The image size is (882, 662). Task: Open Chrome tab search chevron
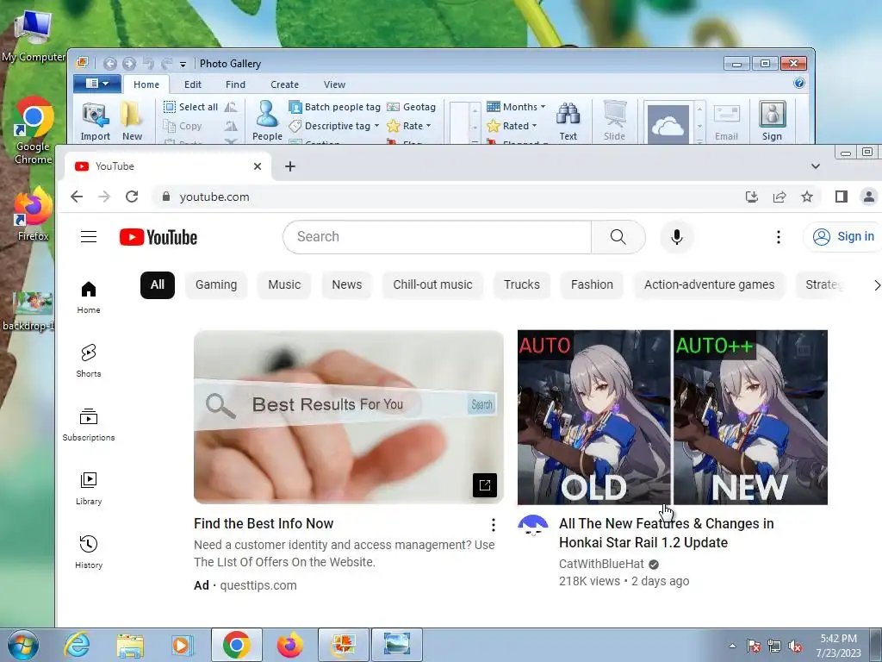(x=815, y=166)
